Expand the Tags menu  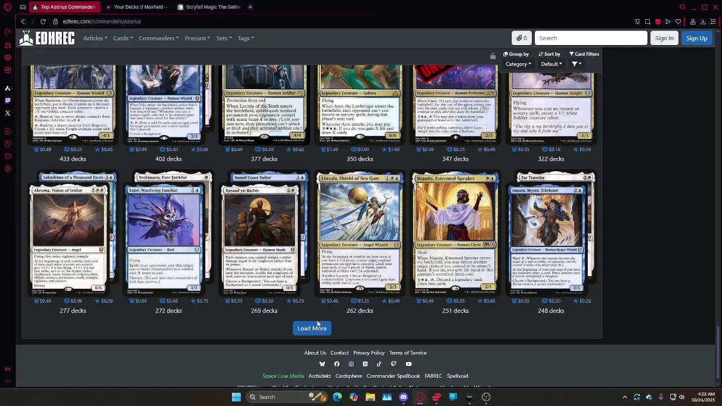(245, 38)
